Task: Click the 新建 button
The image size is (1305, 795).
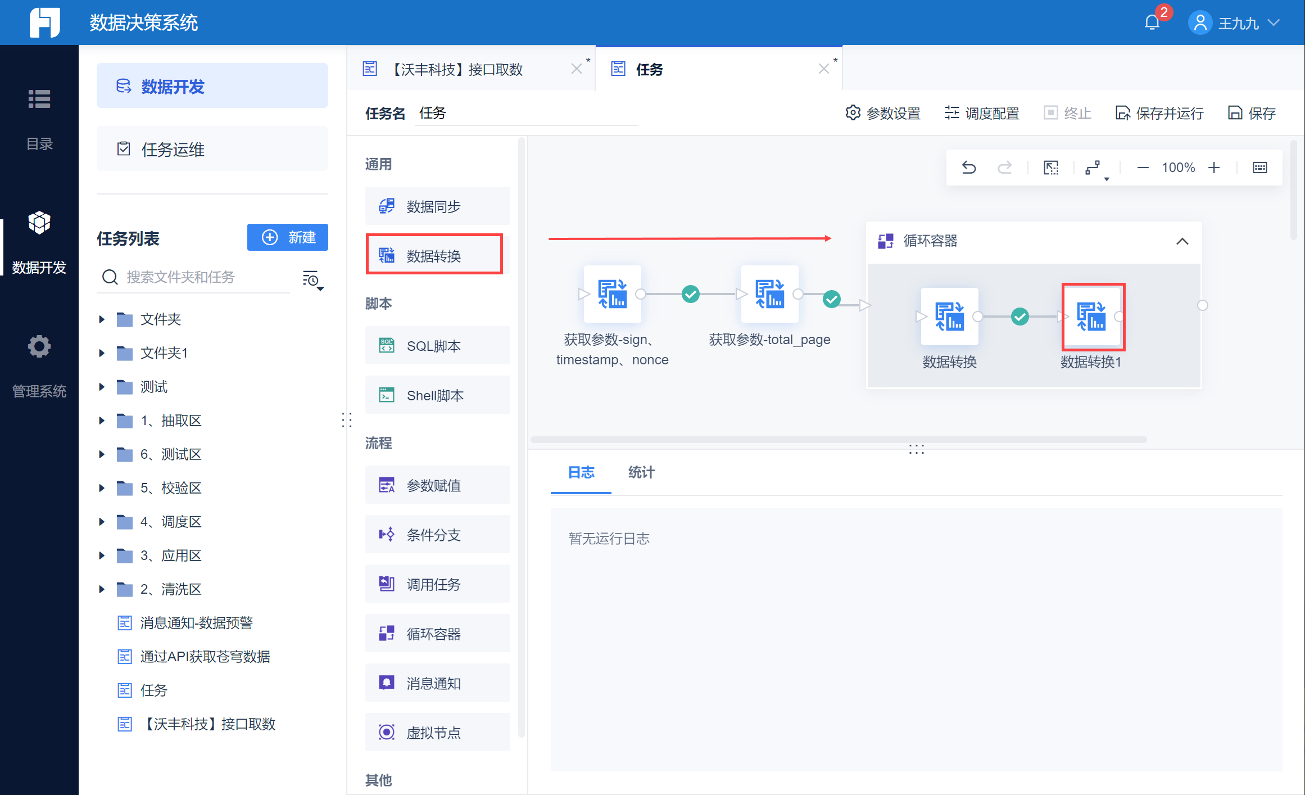Action: [x=288, y=237]
